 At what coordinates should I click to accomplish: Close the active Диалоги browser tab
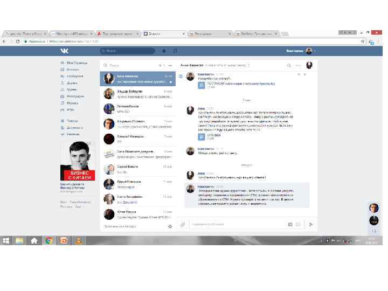click(183, 33)
